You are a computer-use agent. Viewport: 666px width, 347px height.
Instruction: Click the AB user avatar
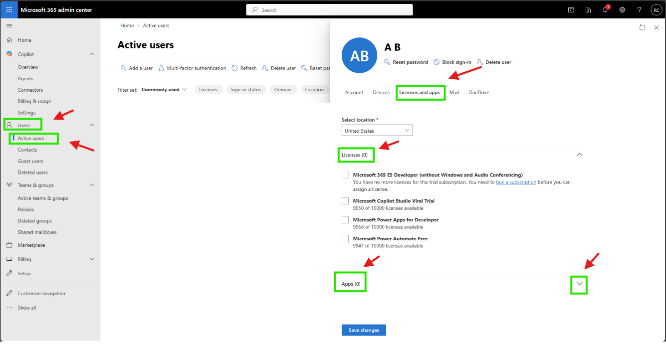coord(359,55)
